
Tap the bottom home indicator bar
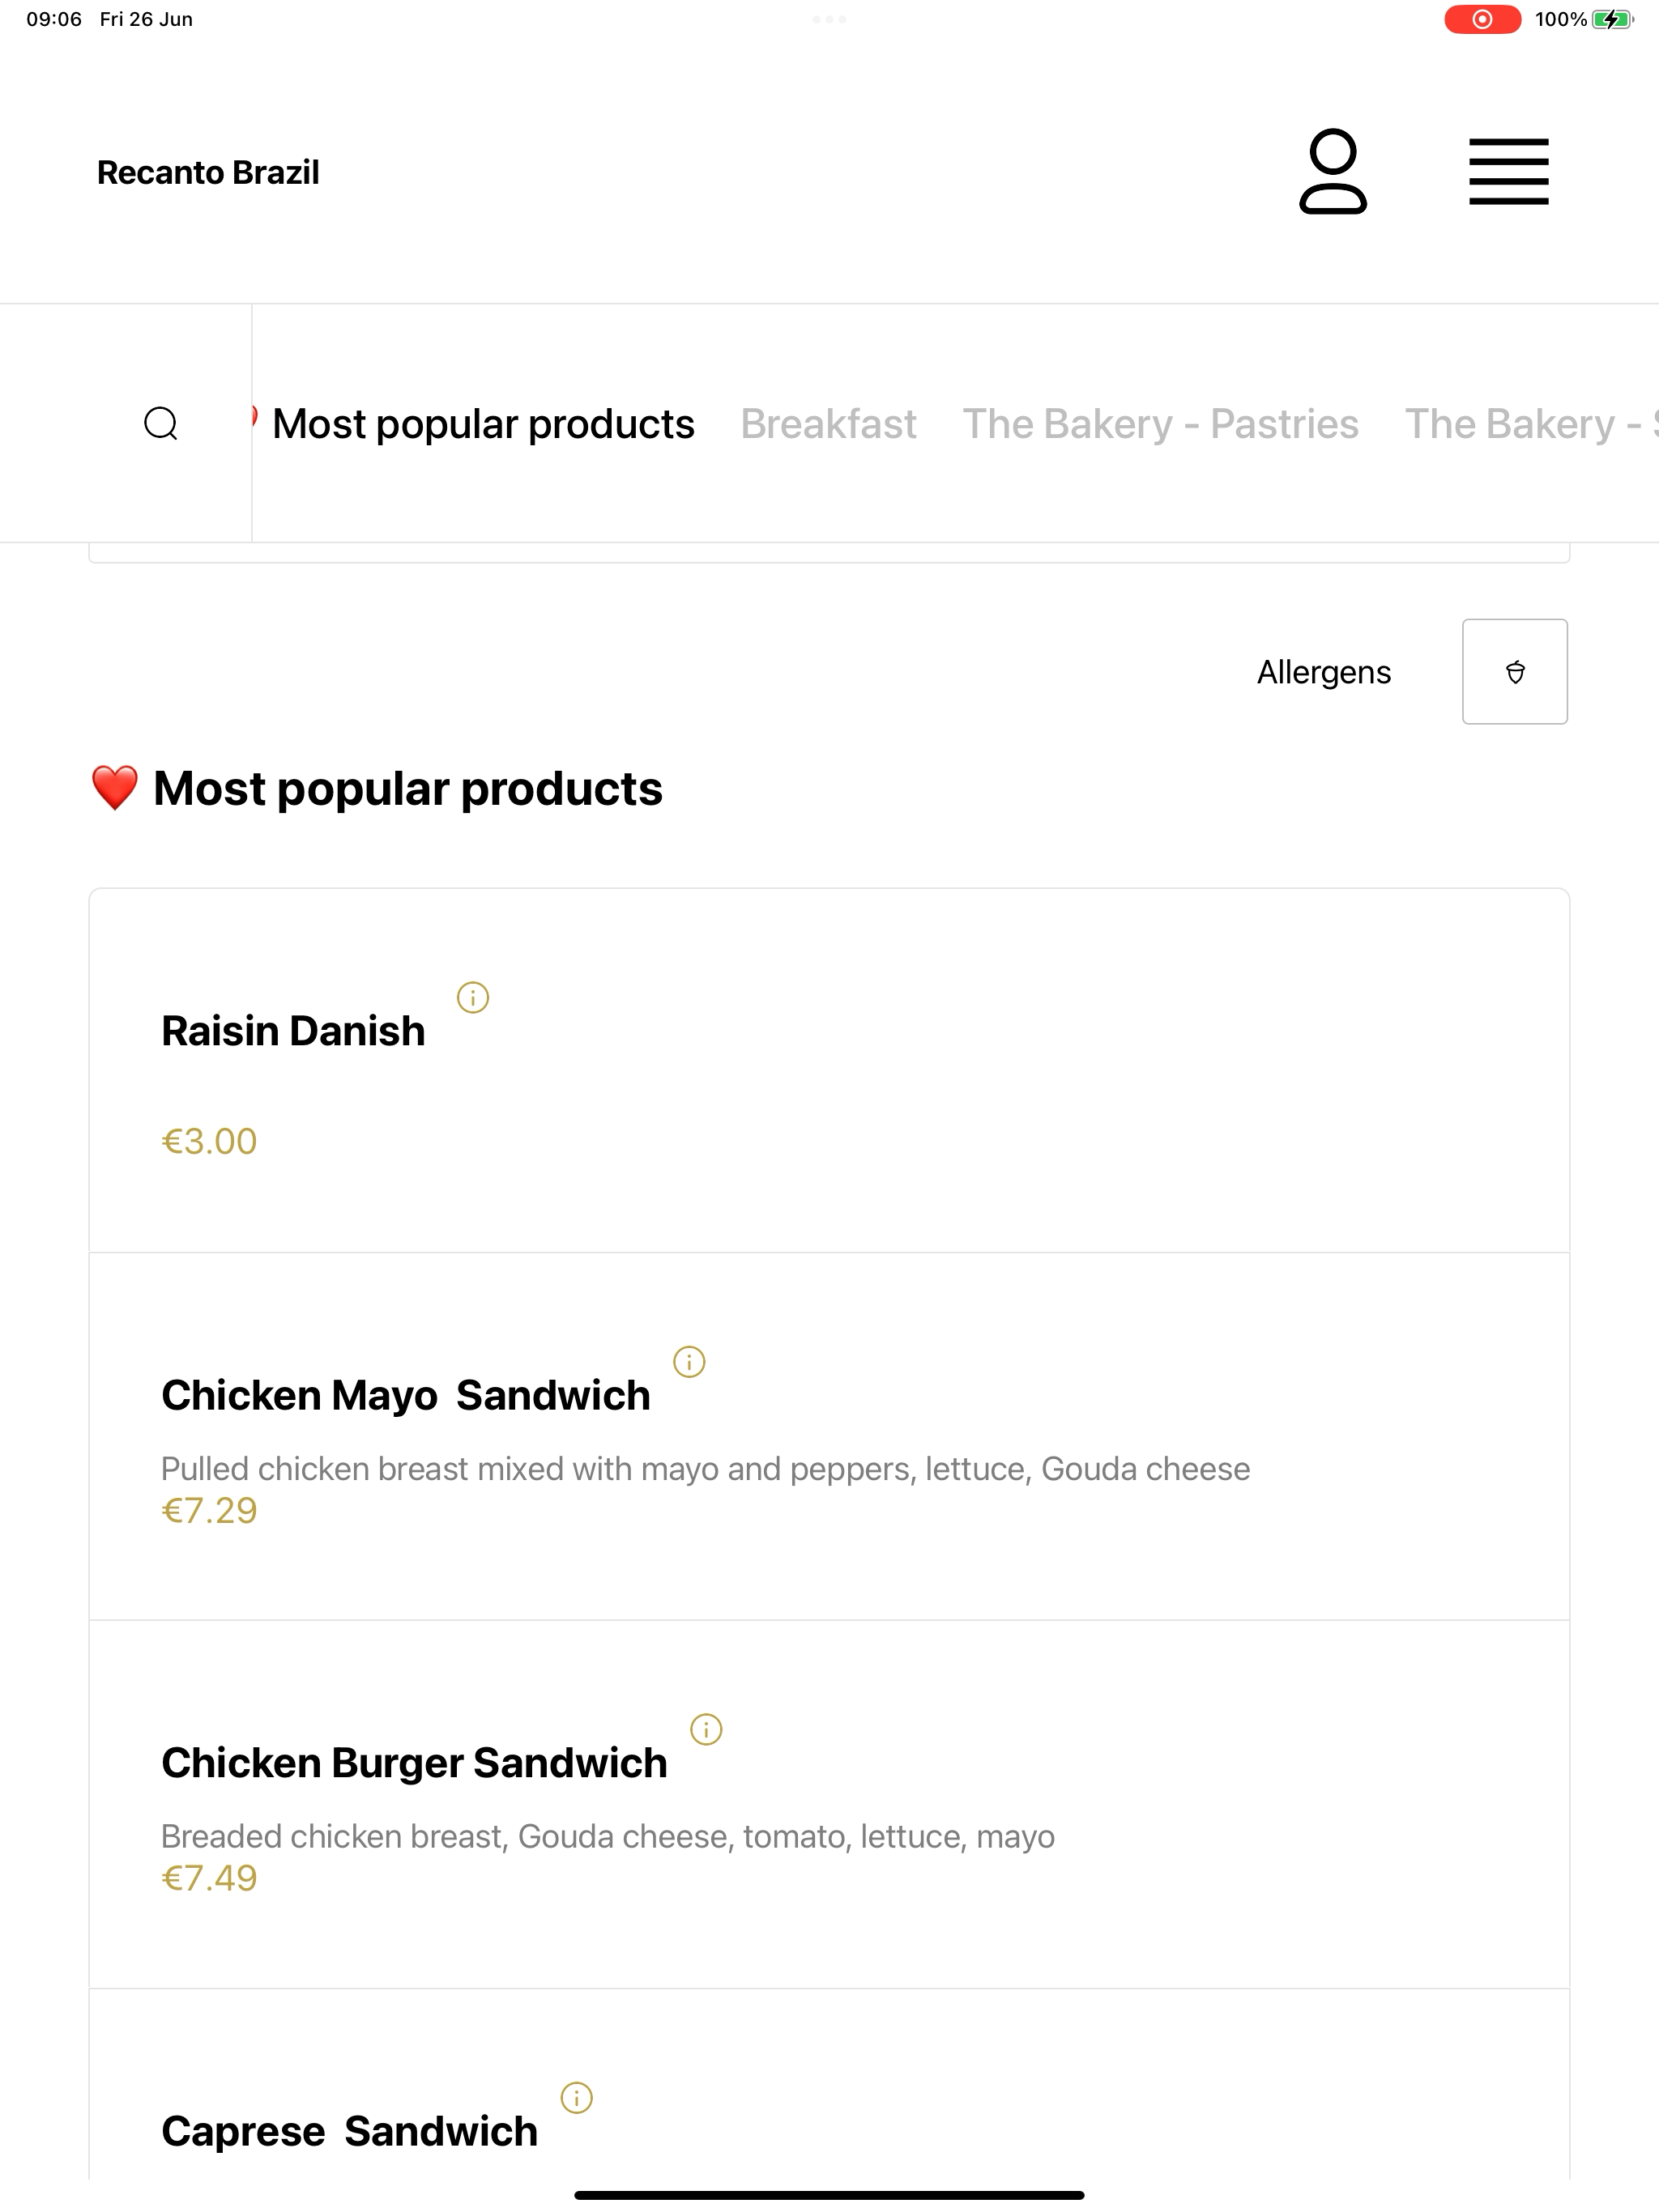(829, 2195)
